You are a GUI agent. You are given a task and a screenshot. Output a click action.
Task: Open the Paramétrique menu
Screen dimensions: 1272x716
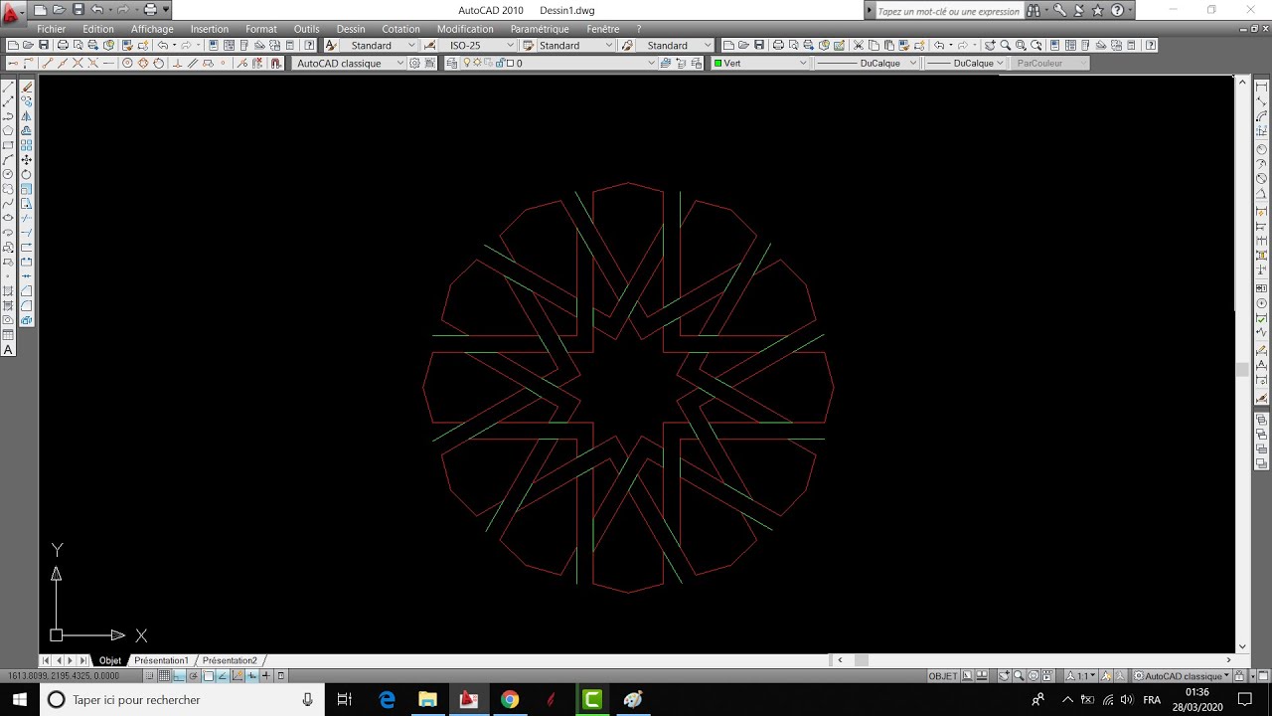(x=540, y=29)
